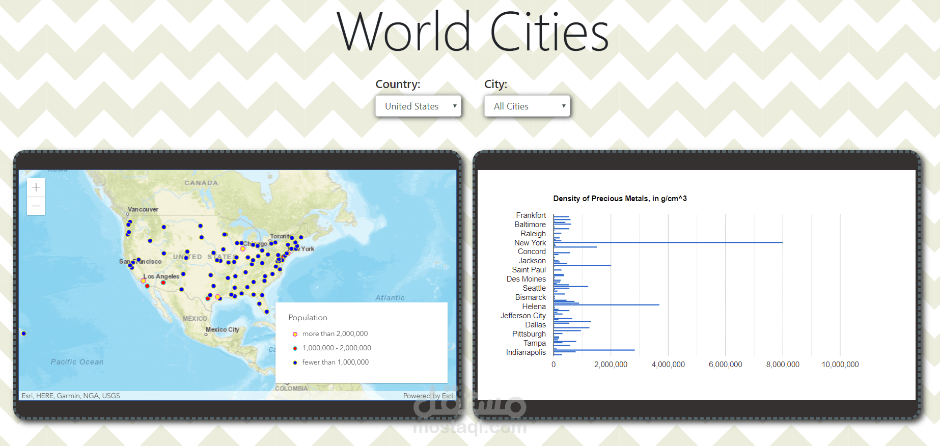940x446 pixels.
Task: Click the Pittsburgh label in the chart
Action: click(529, 334)
